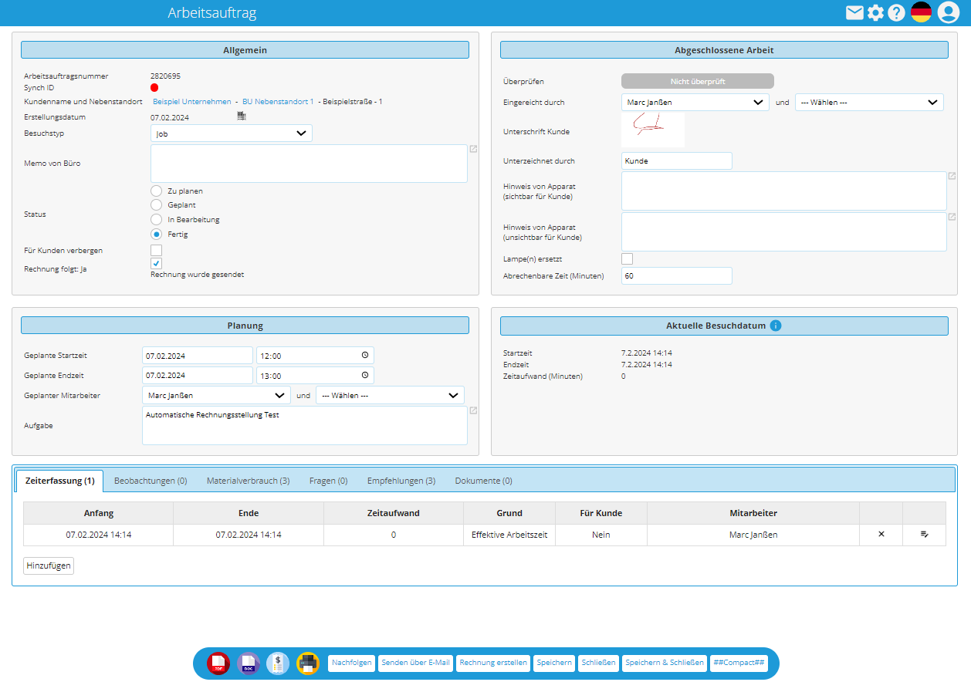Click the printer icon in bottom toolbar

pyautogui.click(x=308, y=663)
